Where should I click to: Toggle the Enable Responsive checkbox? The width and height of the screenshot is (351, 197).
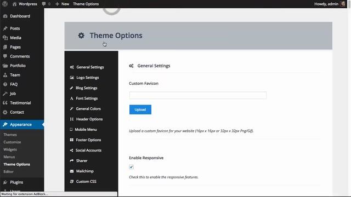[132, 167]
